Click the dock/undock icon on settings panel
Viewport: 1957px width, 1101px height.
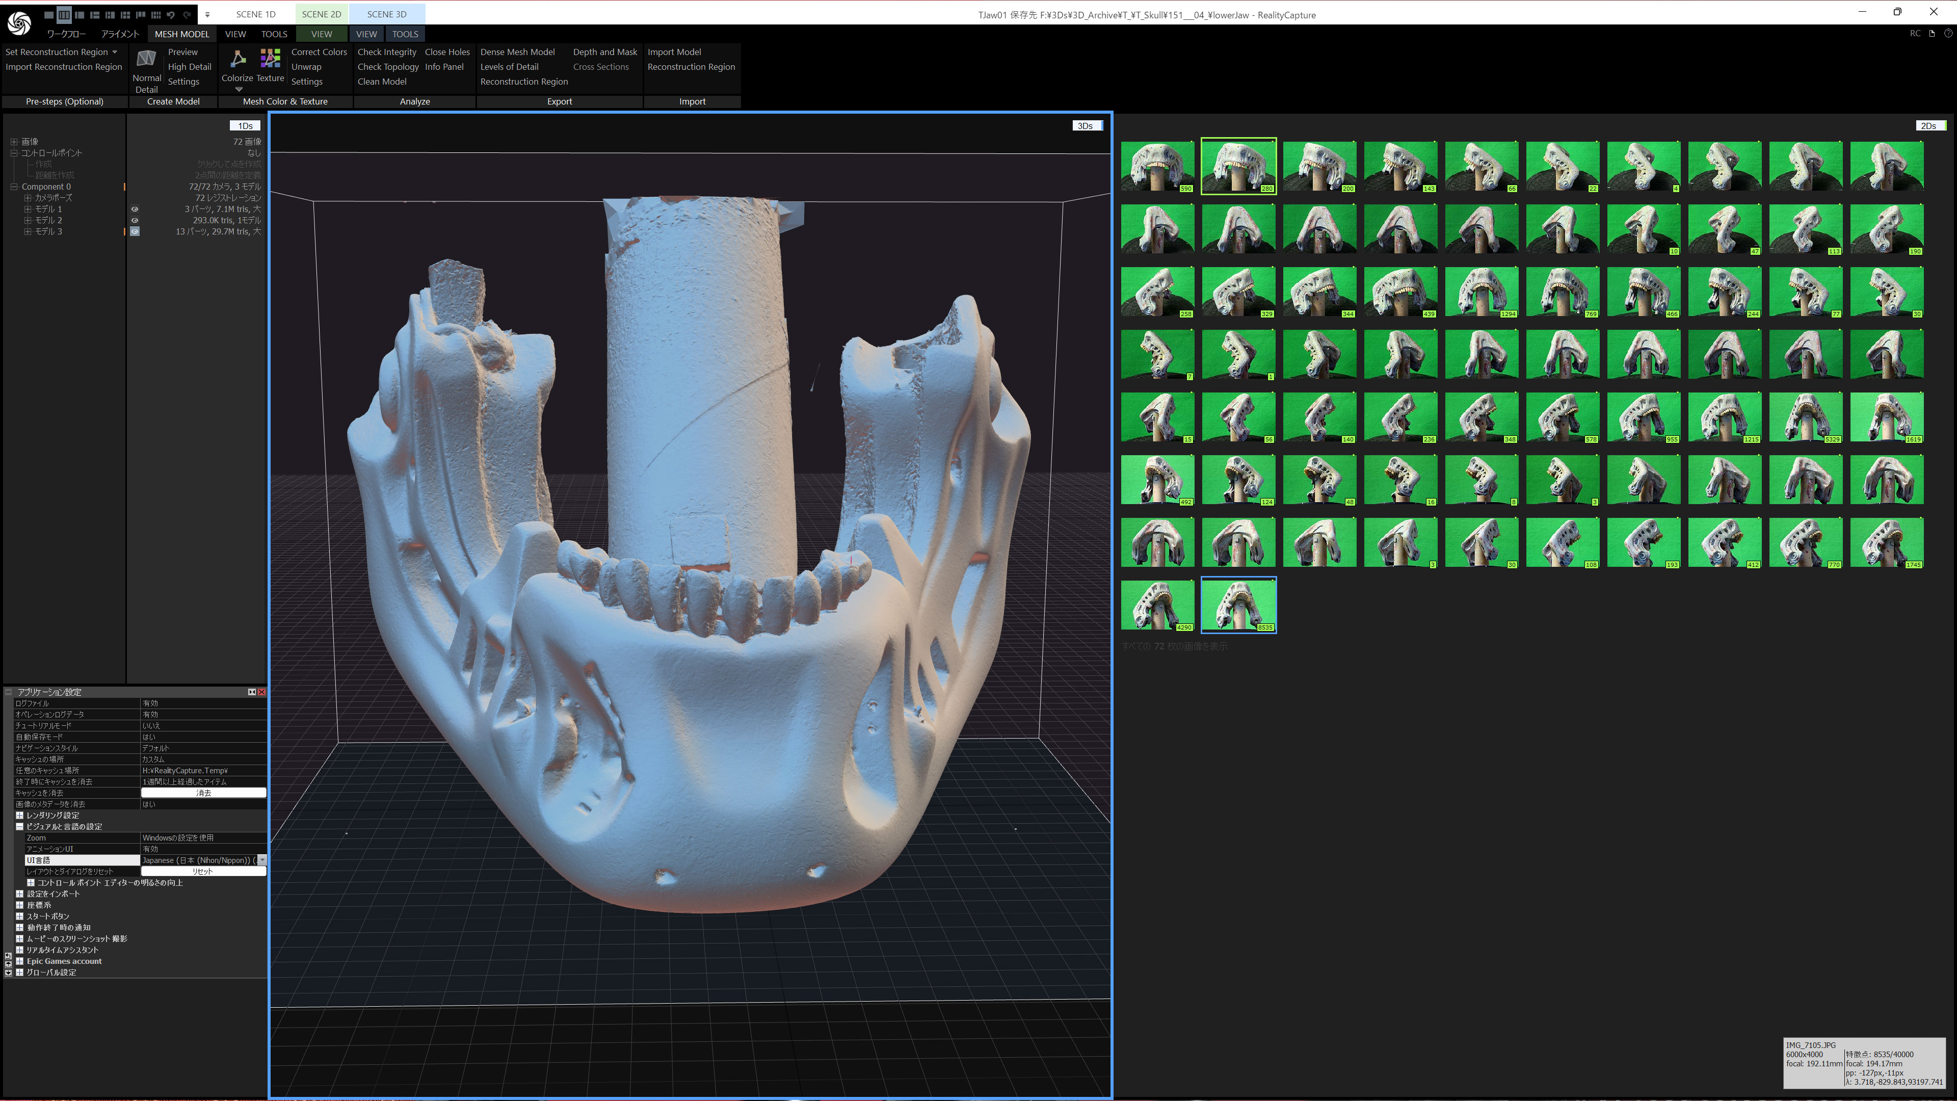pos(252,692)
